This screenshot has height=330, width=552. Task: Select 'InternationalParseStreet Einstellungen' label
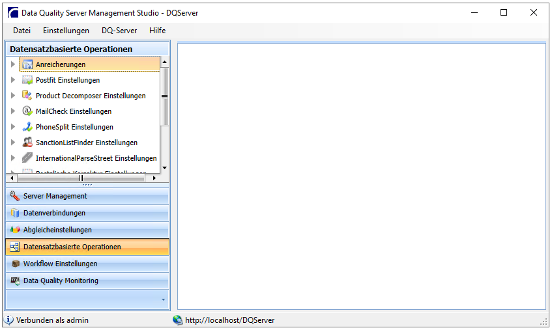[x=96, y=158]
